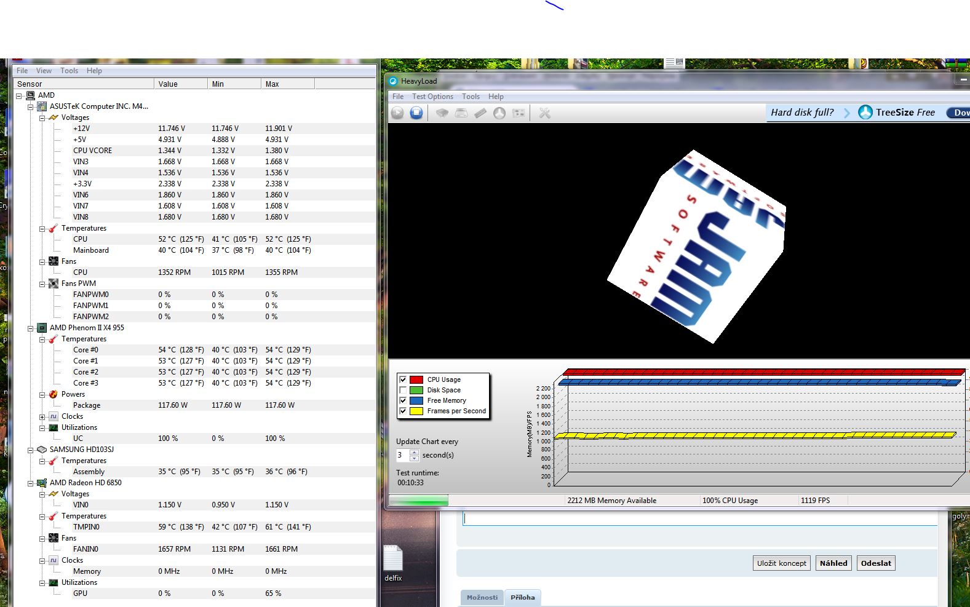Increase the chart update interval with up arrow

[x=415, y=453]
